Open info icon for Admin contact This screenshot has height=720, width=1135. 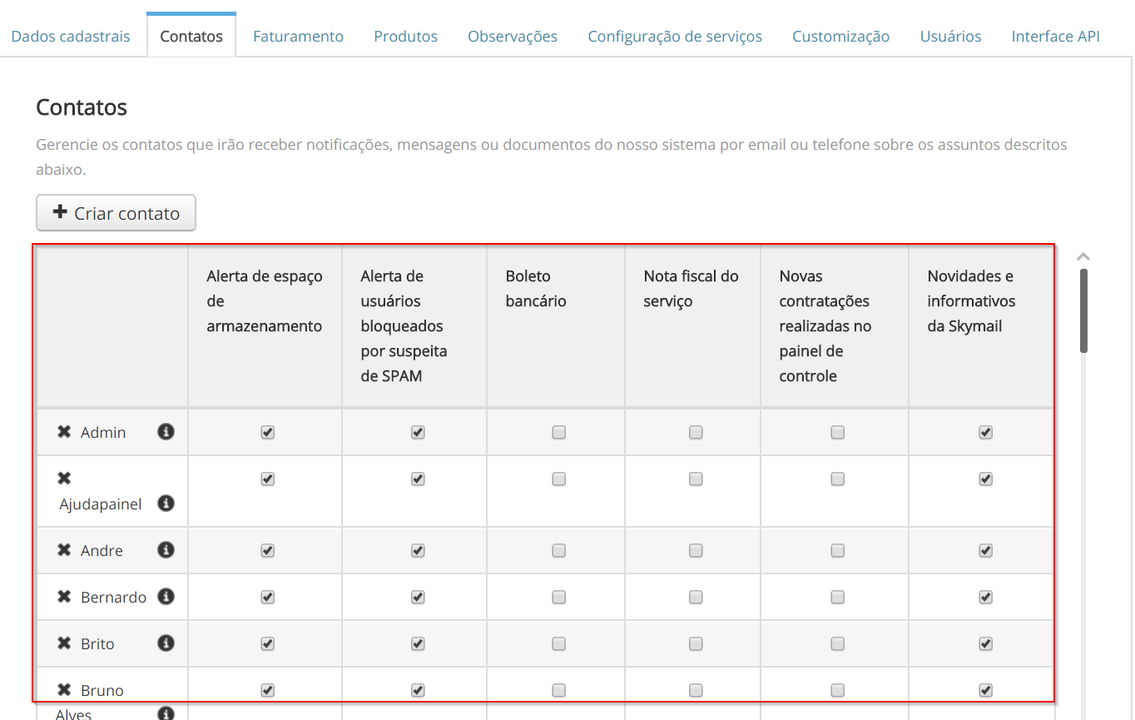pos(166,431)
